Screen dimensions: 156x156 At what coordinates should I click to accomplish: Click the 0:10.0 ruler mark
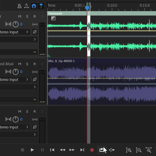pos(112,5)
